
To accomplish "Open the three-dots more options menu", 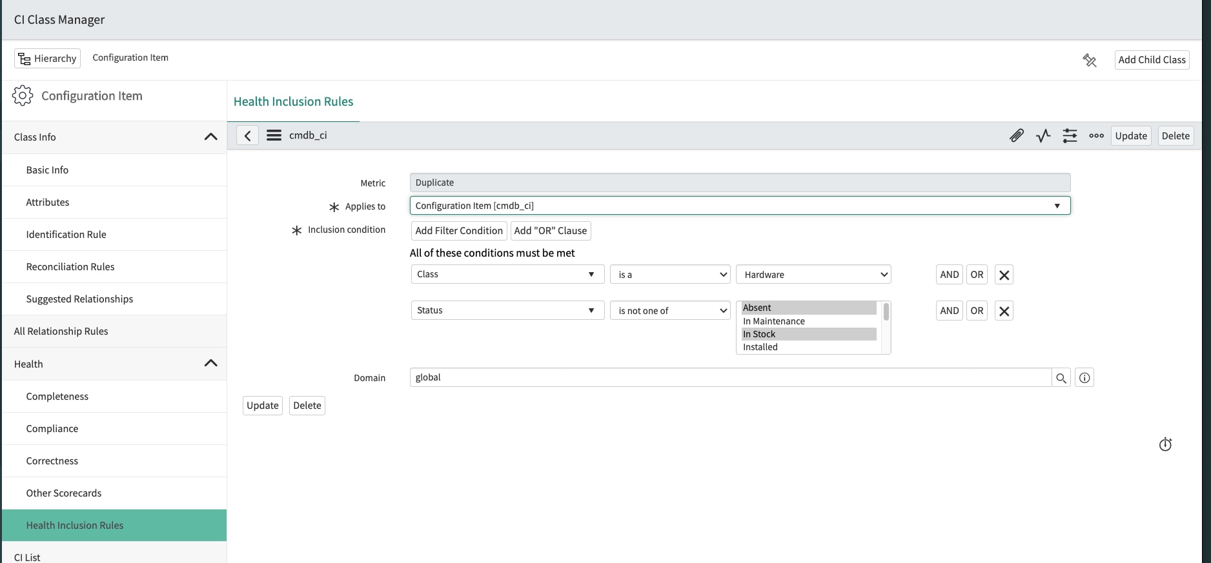I will tap(1096, 135).
